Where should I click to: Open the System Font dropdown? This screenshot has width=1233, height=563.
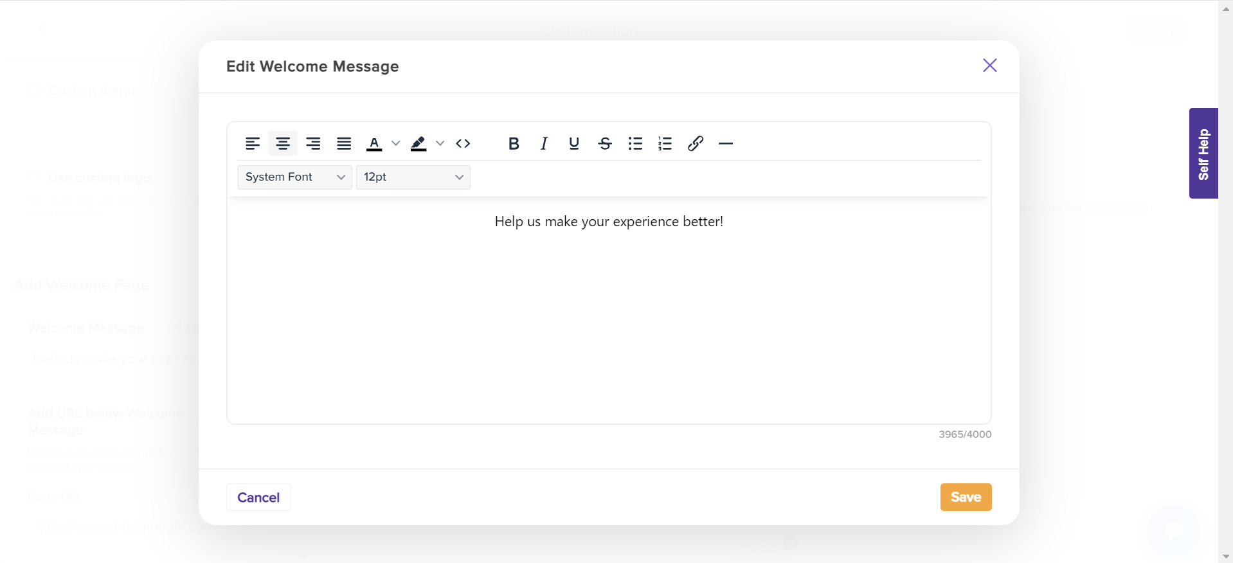coord(295,177)
